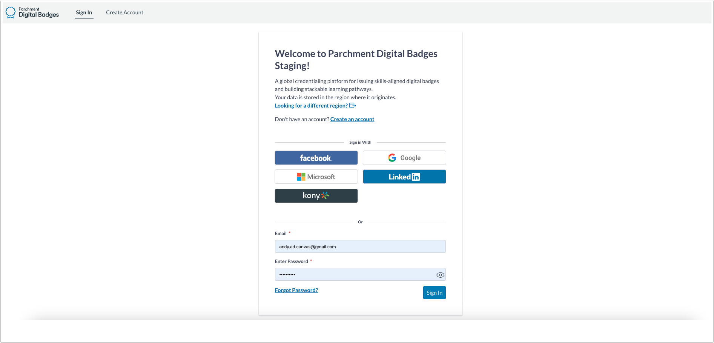The height and width of the screenshot is (343, 714).
Task: Switch to the Create Account tab
Action: point(124,12)
